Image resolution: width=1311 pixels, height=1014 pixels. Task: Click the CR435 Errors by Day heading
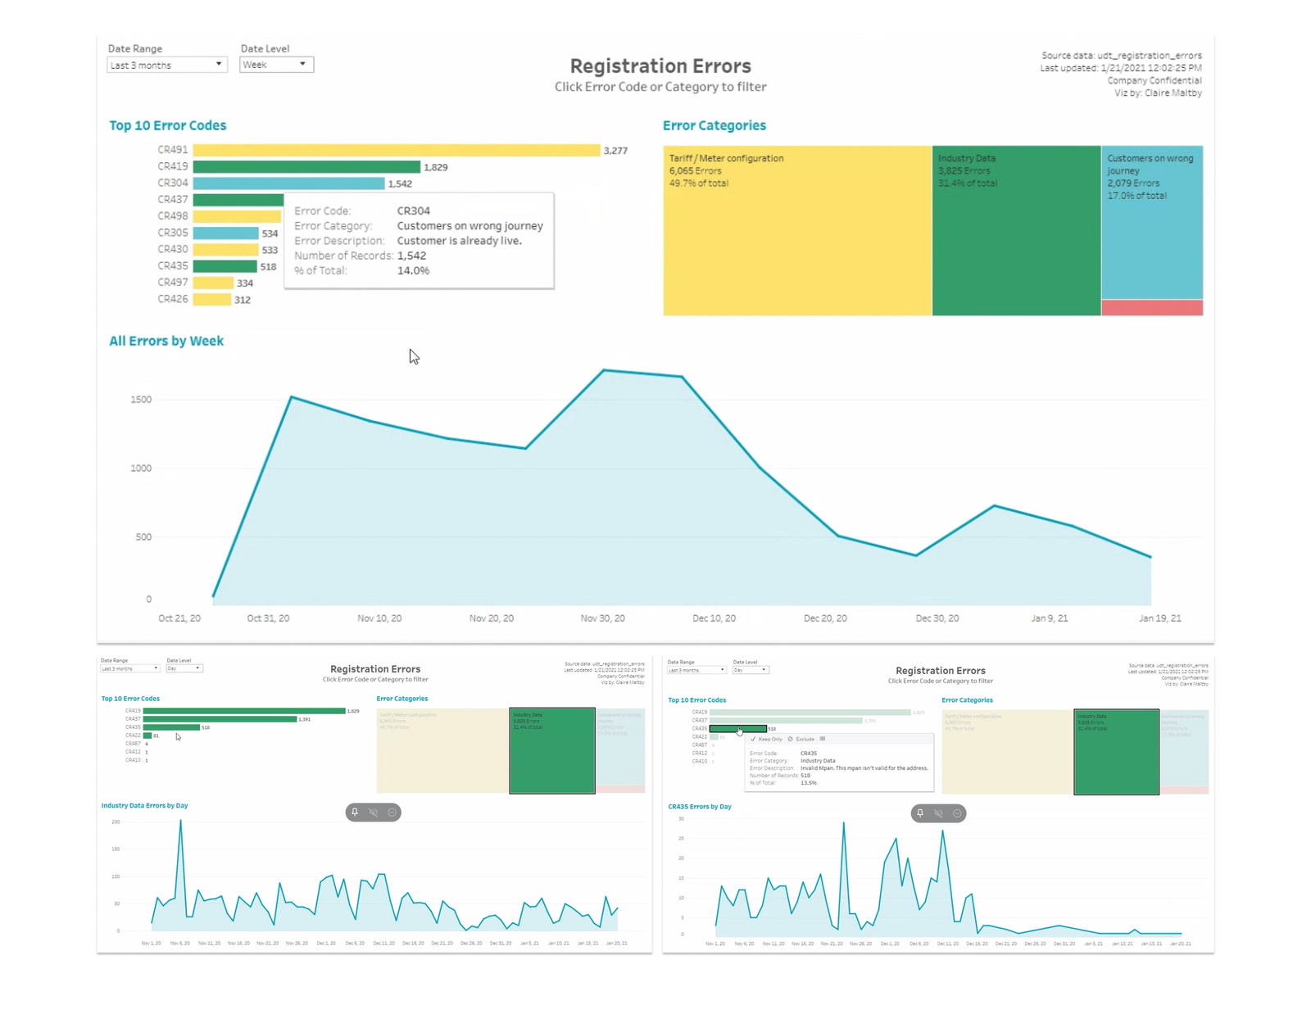(700, 807)
